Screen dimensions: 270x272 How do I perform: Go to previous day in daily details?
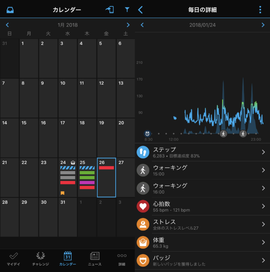point(142,25)
